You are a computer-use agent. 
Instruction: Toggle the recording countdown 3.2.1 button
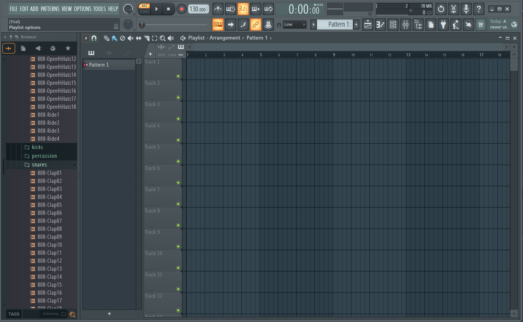click(x=243, y=9)
